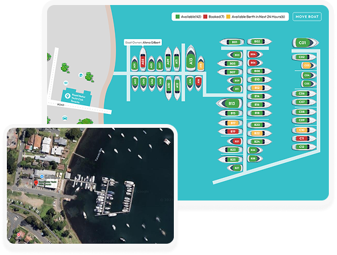Select the boat at berth A07
The image size is (337, 255).
click(159, 64)
